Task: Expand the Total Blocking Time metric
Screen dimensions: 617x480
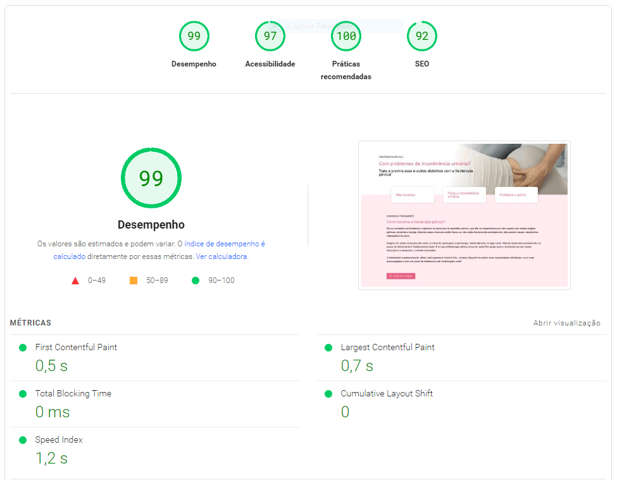Action: coord(73,394)
